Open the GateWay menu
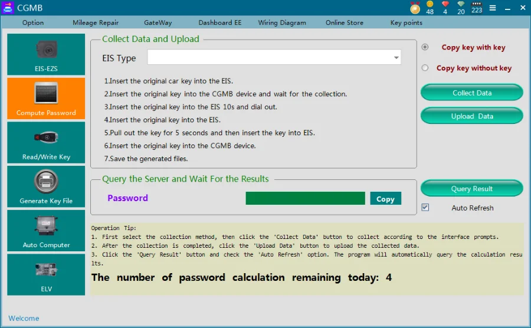This screenshot has height=328, width=531. [x=158, y=22]
